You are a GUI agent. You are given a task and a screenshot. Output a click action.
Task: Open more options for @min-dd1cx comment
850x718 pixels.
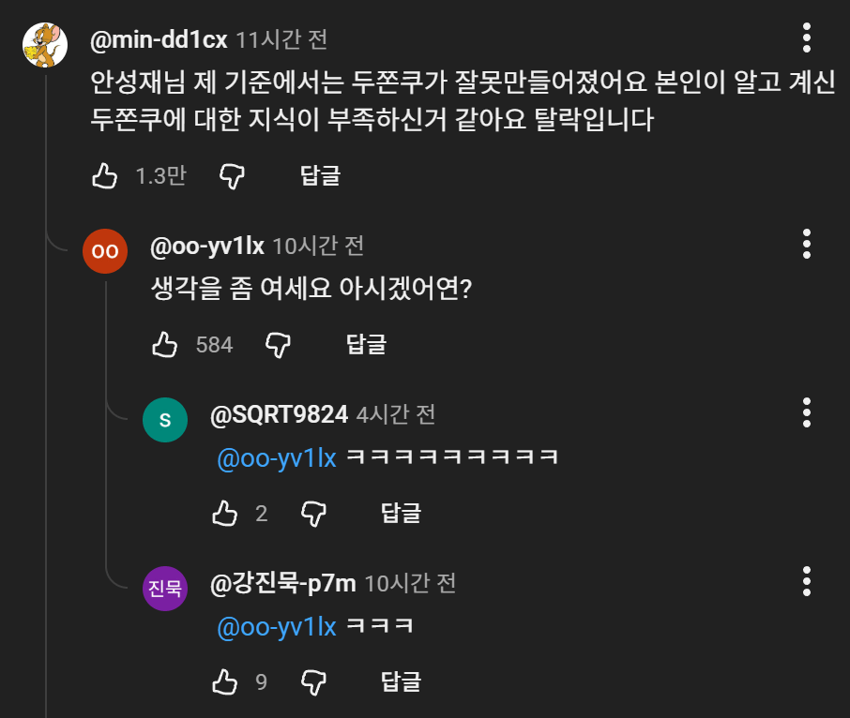(x=806, y=37)
